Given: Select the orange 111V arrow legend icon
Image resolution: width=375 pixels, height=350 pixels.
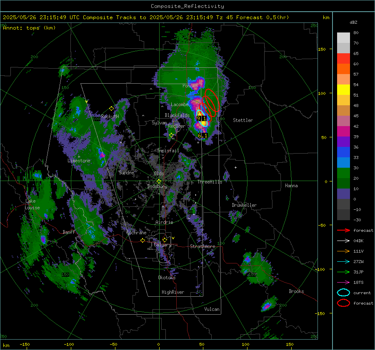Looking at the screenshot, I should point(343,251).
